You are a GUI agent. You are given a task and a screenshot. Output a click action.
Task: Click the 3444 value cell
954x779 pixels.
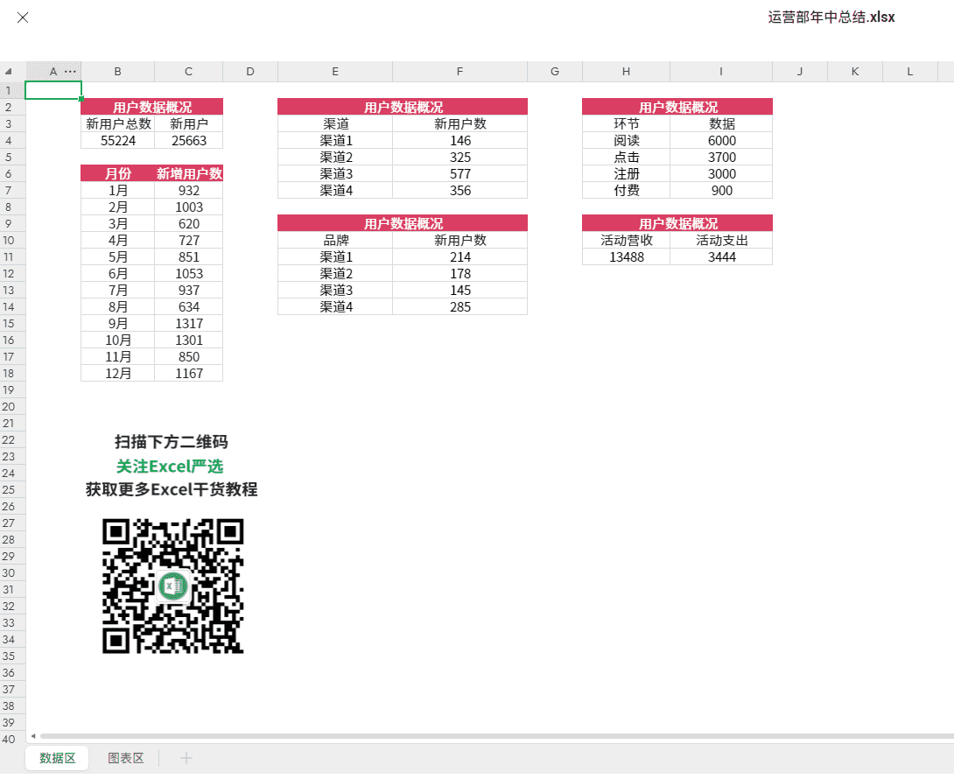(x=721, y=256)
